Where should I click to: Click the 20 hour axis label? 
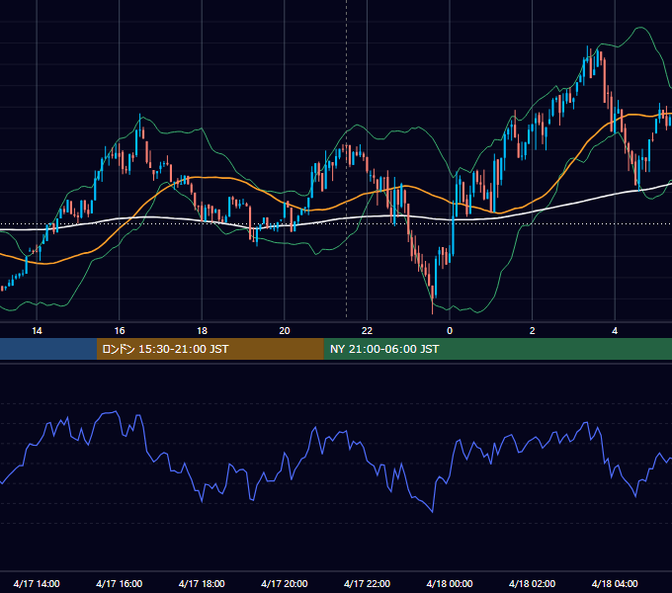(x=285, y=331)
